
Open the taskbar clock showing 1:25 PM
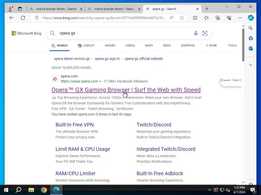[239, 190]
